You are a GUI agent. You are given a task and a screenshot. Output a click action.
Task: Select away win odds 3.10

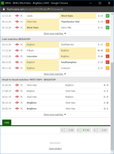(100, 130)
